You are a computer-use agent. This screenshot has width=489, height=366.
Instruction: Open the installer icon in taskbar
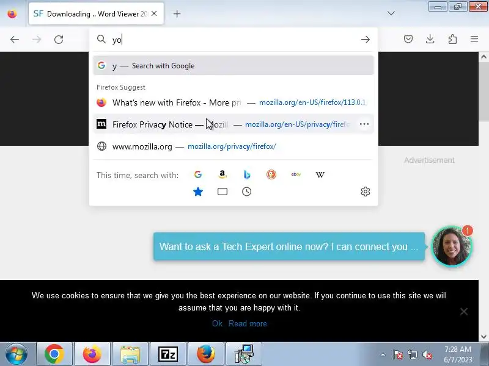(244, 354)
